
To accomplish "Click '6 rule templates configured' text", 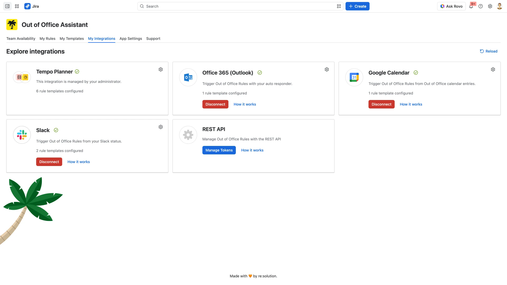I will [60, 91].
